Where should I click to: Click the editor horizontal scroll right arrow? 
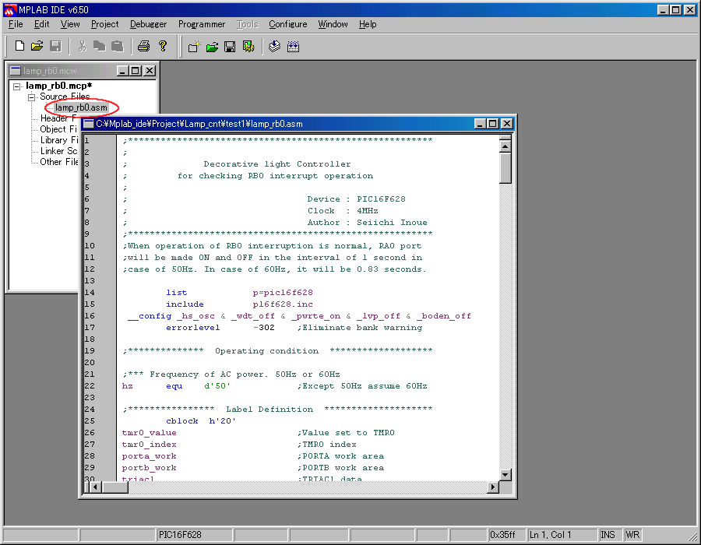[493, 487]
